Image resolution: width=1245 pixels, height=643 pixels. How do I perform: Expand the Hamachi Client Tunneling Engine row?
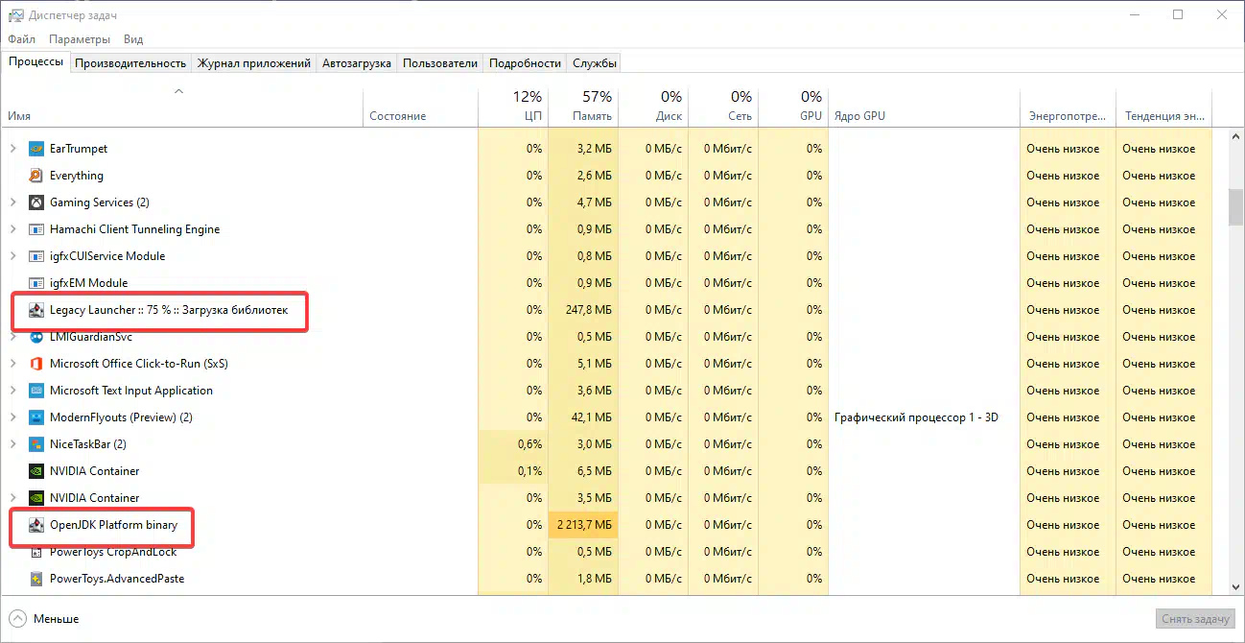pyautogui.click(x=12, y=229)
